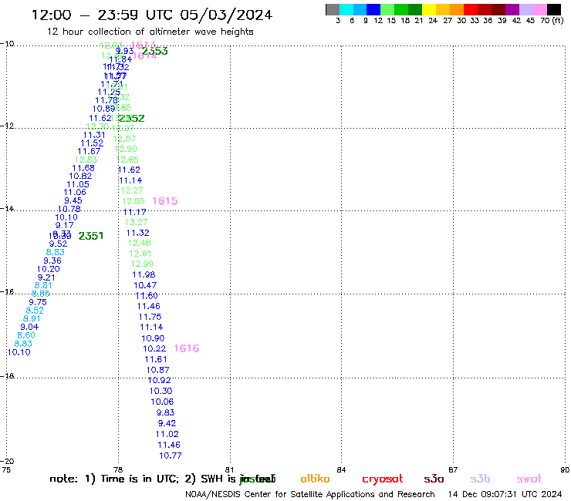Image resolution: width=571 pixels, height=501 pixels.
Task: Click the orange 30 ft legend swatch
Action: pos(457,9)
